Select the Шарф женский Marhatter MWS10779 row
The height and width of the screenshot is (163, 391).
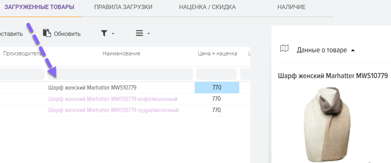point(92,88)
